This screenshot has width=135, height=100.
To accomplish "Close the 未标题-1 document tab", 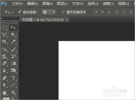I will pyautogui.click(x=67, y=19).
